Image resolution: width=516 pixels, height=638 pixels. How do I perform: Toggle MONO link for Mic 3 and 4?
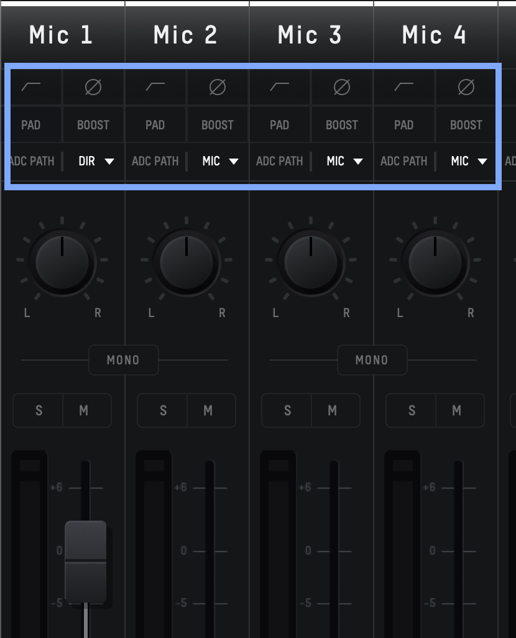(372, 360)
